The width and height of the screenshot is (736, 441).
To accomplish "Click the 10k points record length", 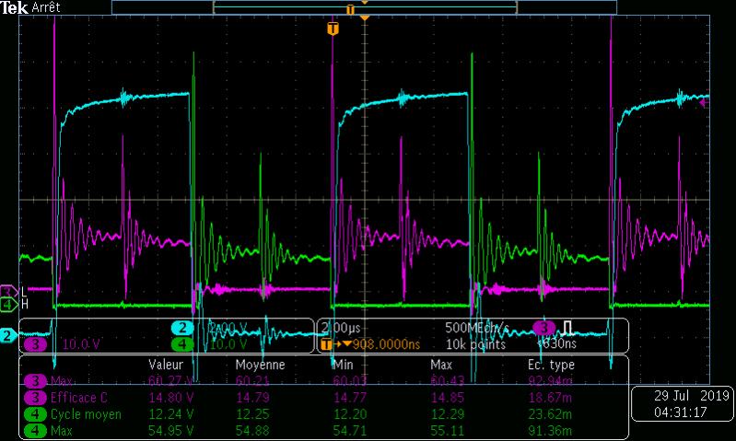I will point(475,345).
